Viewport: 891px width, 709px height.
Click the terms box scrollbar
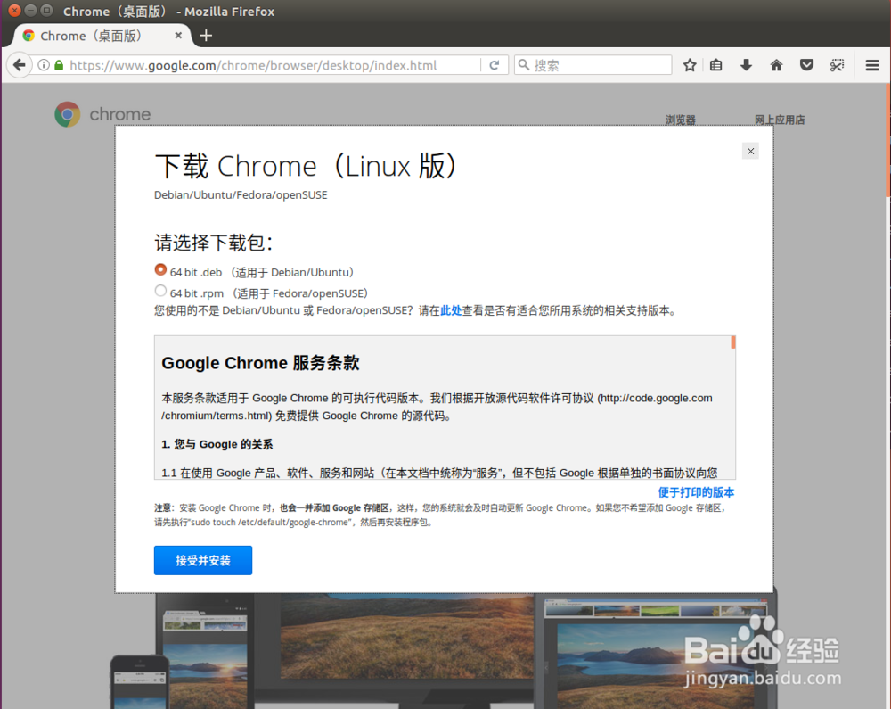point(732,343)
